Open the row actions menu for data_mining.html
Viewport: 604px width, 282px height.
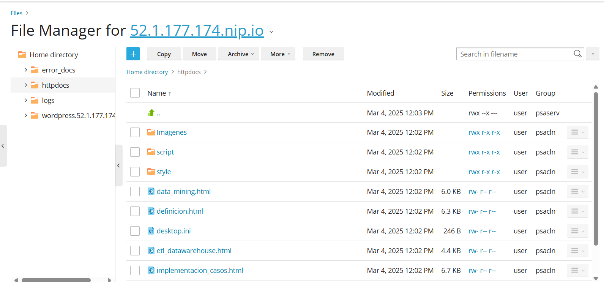(x=577, y=191)
